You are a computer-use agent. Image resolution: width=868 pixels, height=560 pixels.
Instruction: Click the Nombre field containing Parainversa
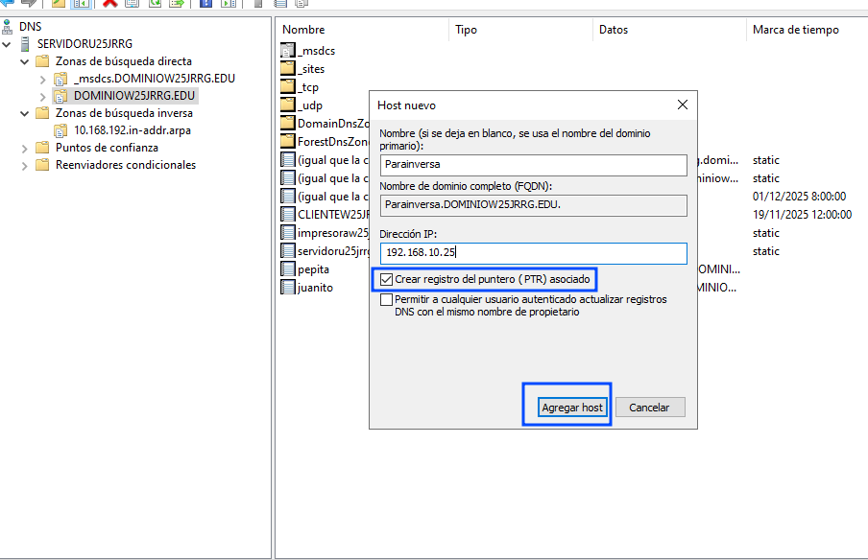tap(534, 165)
